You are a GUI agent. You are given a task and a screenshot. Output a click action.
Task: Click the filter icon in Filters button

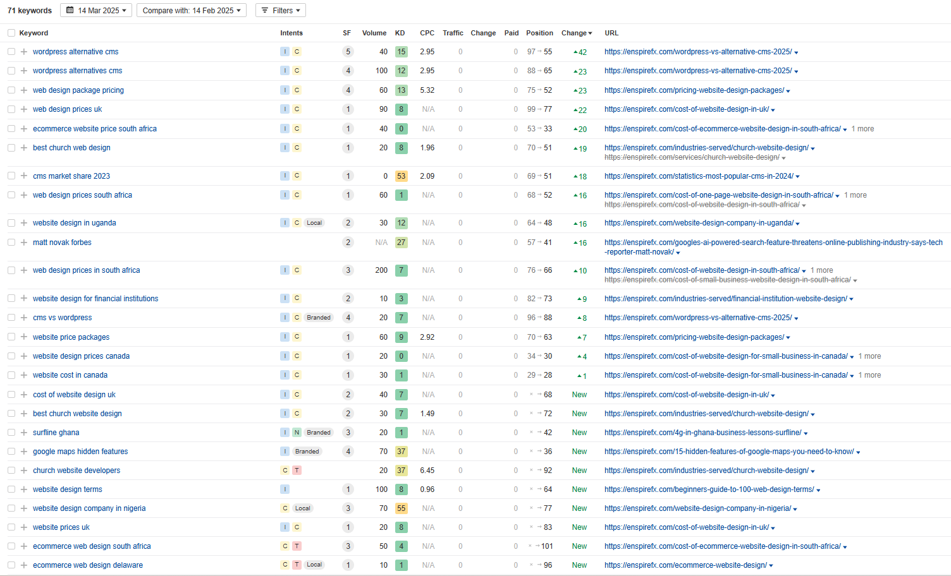[265, 11]
